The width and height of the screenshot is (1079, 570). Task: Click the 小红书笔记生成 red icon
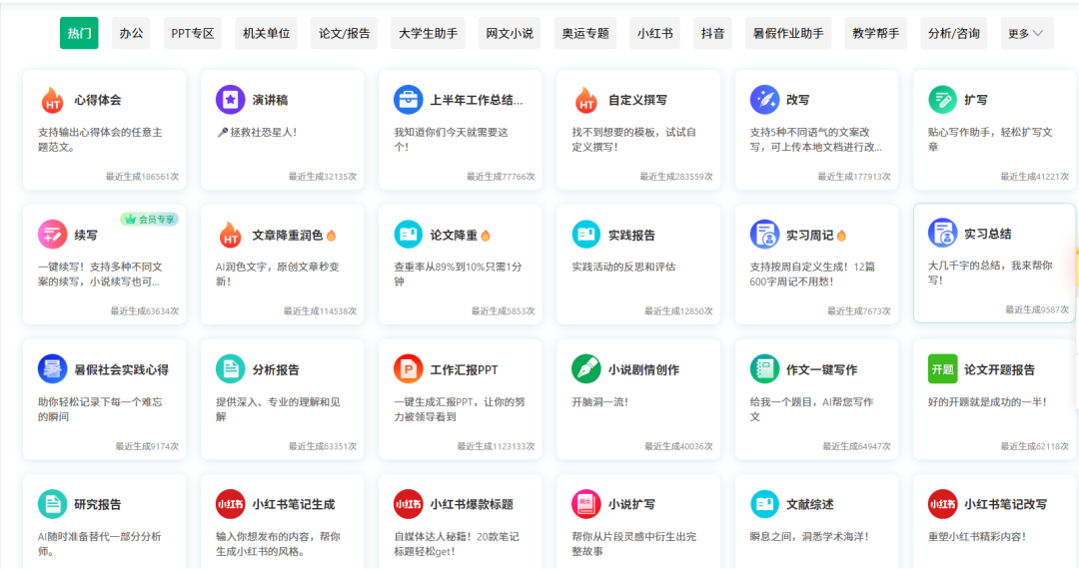coord(230,504)
